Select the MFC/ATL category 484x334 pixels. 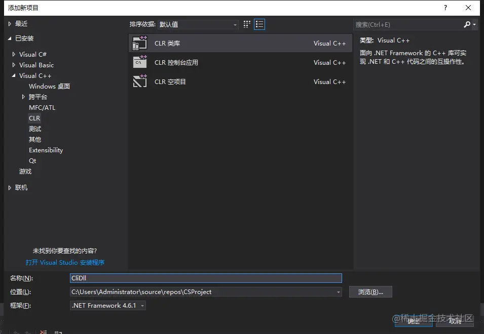[42, 107]
